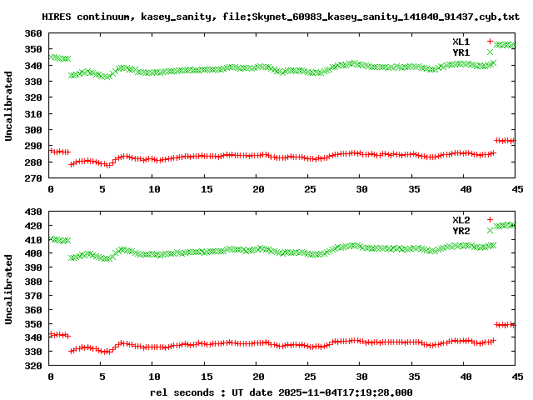The height and width of the screenshot is (400, 533).
Task: Click the 45 x-axis tick label of the bottom plot
Action: [x=517, y=377]
